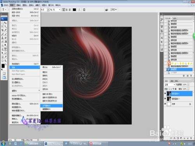Switch to the 动作 tab

pyautogui.click(x=175, y=18)
